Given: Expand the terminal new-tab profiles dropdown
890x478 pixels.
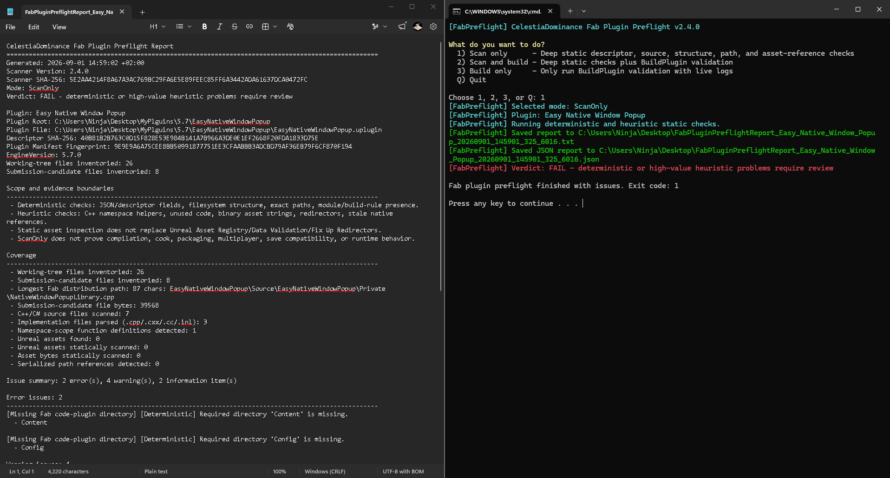Looking at the screenshot, I should tap(584, 11).
